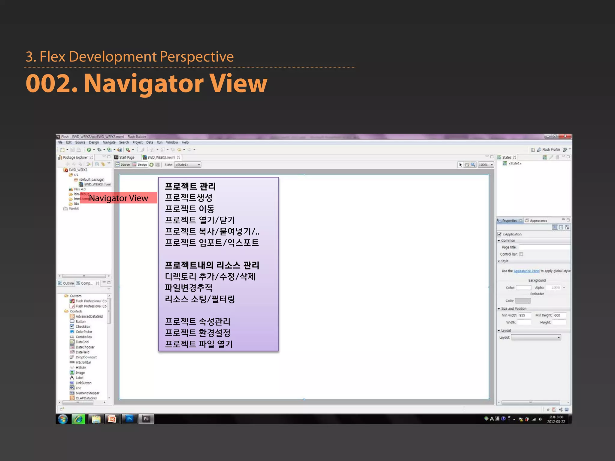
Task: Open Photoshop from the taskbar
Action: 129,419
